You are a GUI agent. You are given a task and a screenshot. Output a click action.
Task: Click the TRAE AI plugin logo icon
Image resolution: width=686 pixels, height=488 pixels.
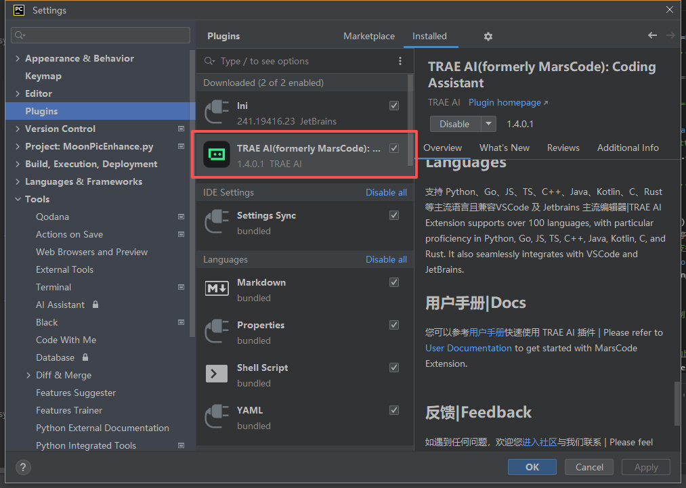217,154
